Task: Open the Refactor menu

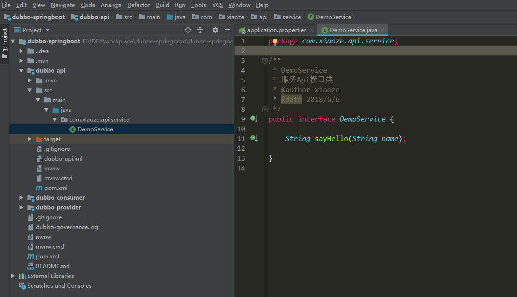Action: 139,5
